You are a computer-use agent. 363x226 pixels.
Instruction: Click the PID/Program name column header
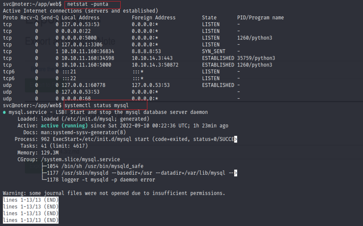point(260,17)
